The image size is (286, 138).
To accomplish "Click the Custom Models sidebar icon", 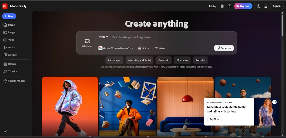I will 5,81.
